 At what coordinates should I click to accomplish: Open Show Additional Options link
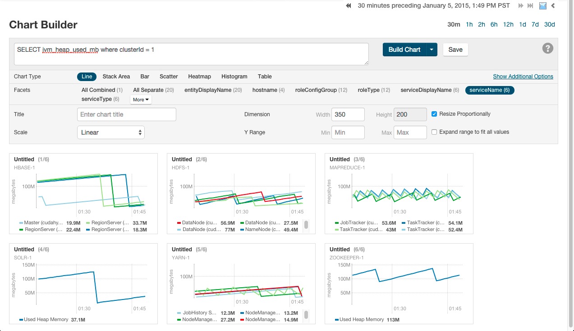[x=523, y=77]
